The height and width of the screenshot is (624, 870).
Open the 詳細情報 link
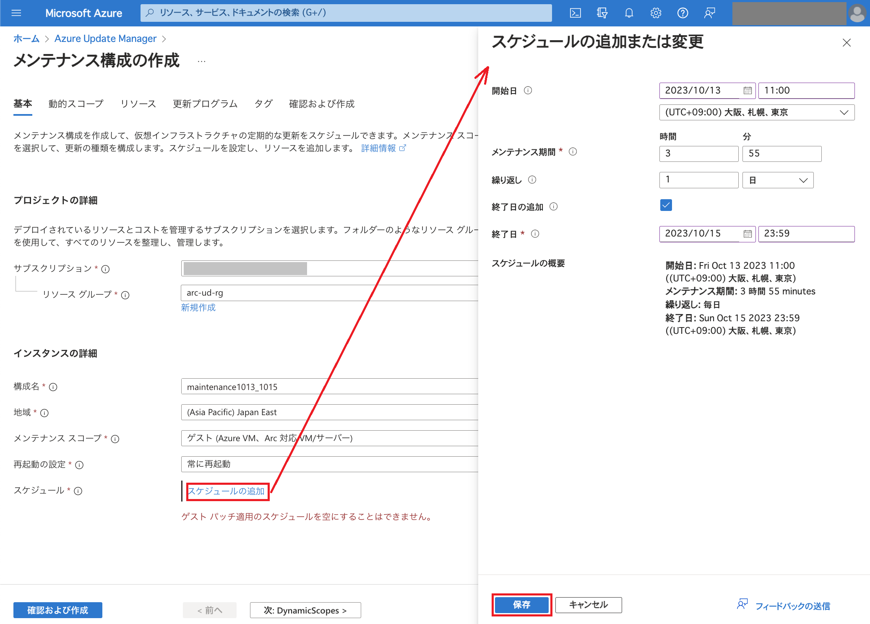pyautogui.click(x=383, y=148)
